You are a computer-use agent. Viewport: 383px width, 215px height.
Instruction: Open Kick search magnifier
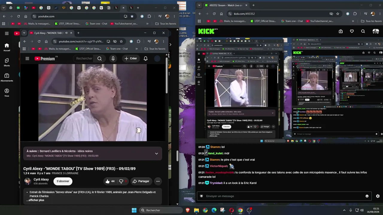[x=363, y=31]
